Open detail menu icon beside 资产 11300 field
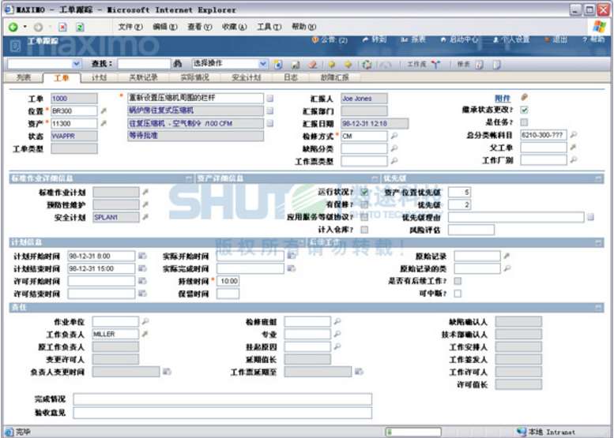The image size is (614, 438). 104,124
